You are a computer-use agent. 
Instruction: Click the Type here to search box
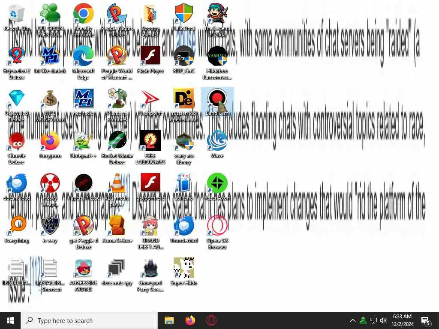tap(90, 320)
